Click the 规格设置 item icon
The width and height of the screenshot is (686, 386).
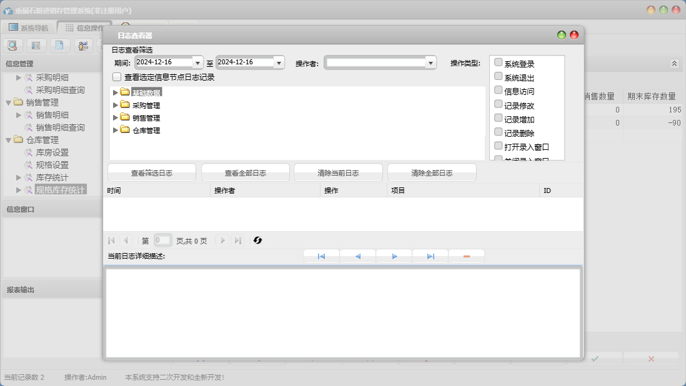(x=29, y=165)
